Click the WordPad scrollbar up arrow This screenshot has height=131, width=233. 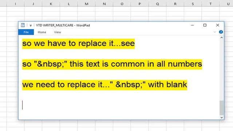click(222, 37)
